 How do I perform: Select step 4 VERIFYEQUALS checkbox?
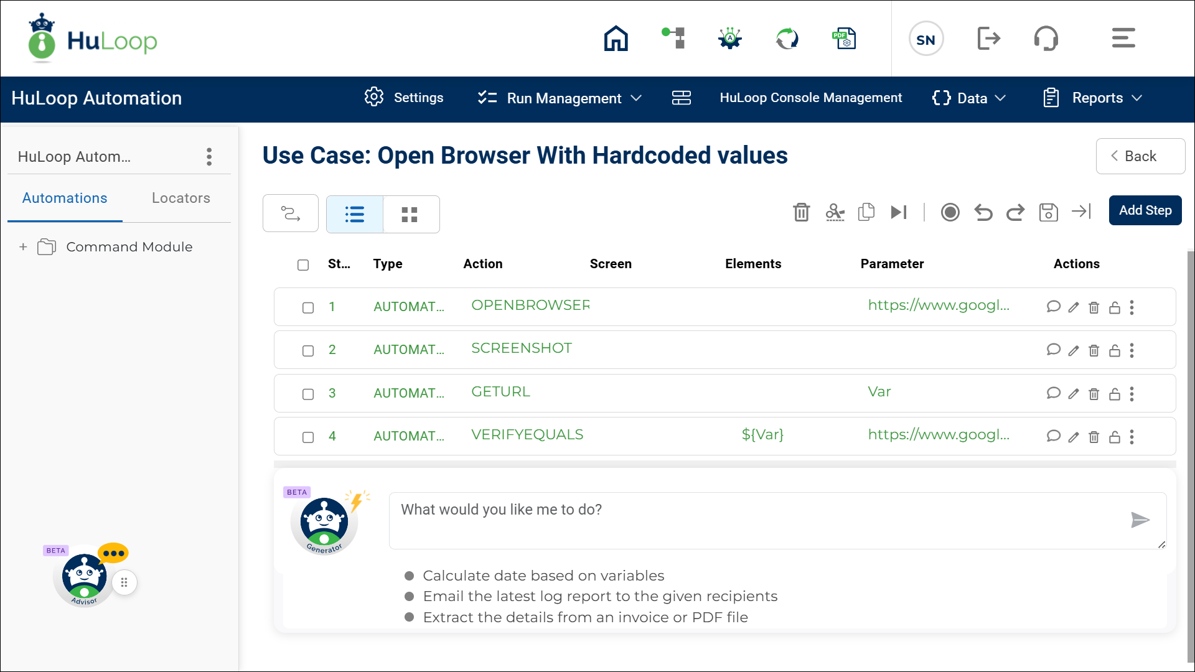(308, 437)
